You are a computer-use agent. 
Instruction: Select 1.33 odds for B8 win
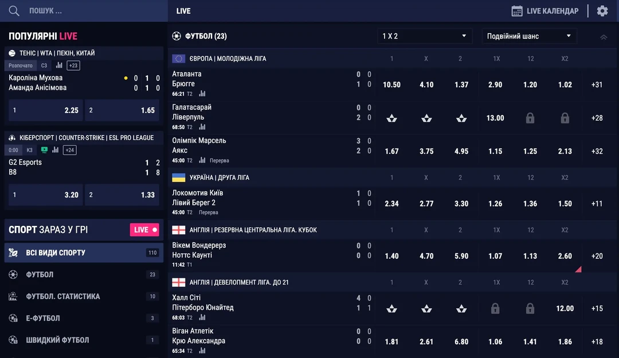(x=122, y=195)
